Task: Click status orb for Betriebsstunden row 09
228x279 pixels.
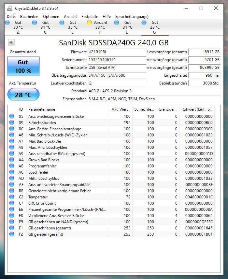Action: pos(12,122)
